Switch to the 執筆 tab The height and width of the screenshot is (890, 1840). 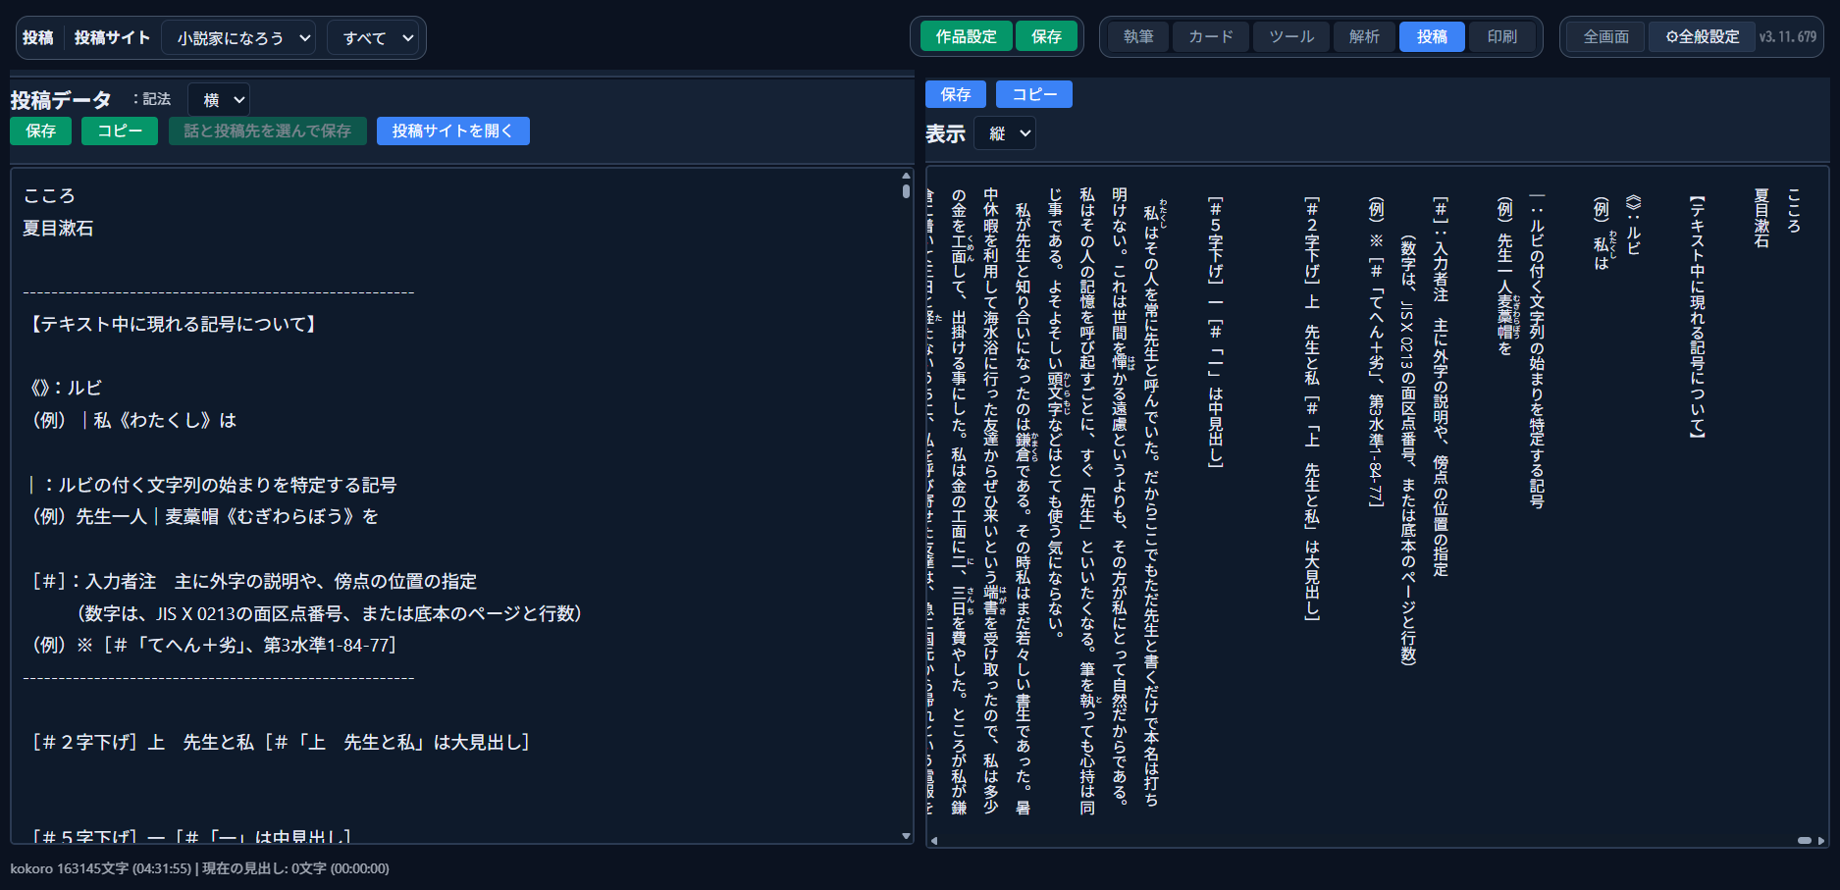(x=1138, y=36)
